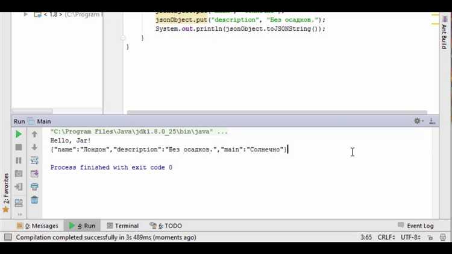Click the JSON output line in console
The image size is (452, 254).
coord(169,150)
